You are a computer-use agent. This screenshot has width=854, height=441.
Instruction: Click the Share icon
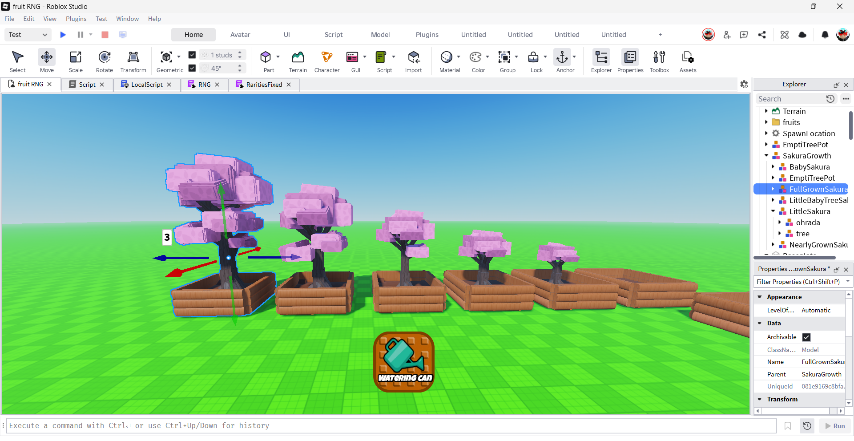point(762,35)
